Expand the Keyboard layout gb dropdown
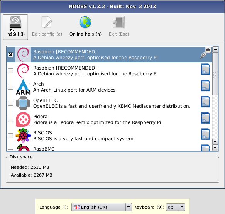Viewport: 225px width, 214px height. pyautogui.click(x=176, y=207)
